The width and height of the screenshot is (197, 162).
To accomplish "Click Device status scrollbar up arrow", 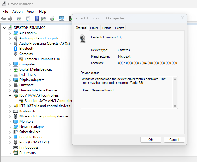I will (175, 79).
